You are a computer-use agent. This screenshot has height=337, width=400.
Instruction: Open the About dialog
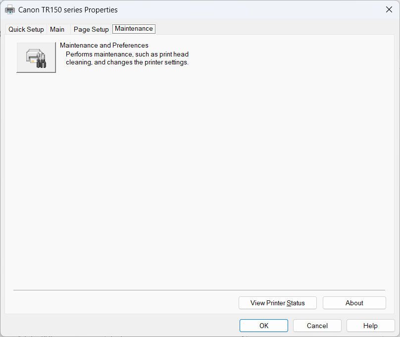click(354, 303)
